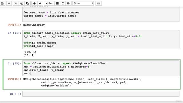Open the command palette keyboard icon

coord(99,3)
